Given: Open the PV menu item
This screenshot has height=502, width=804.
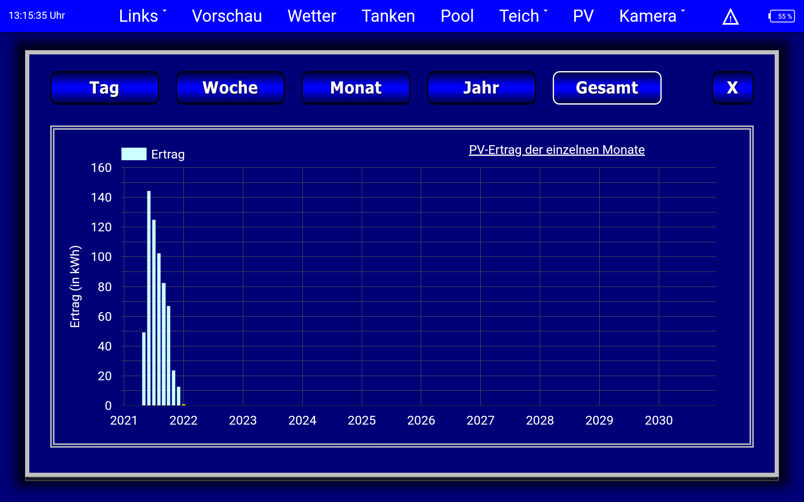Looking at the screenshot, I should [x=583, y=16].
